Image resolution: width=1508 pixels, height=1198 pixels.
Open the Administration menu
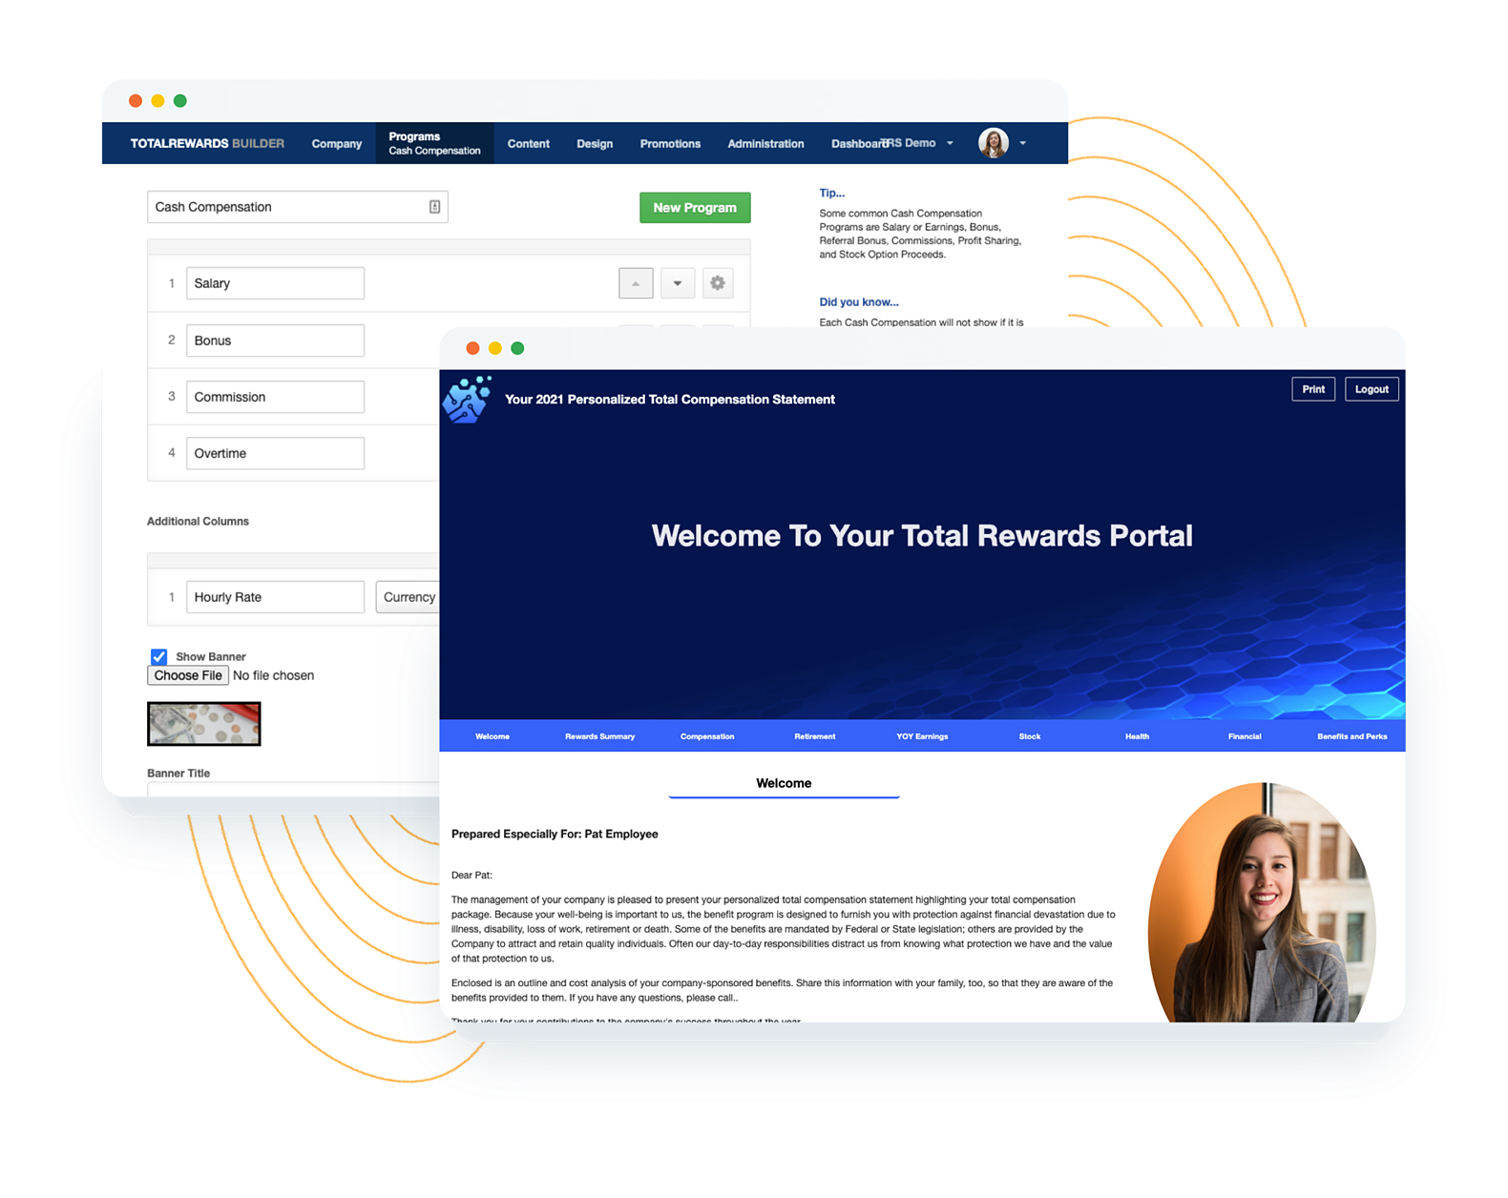tap(765, 144)
